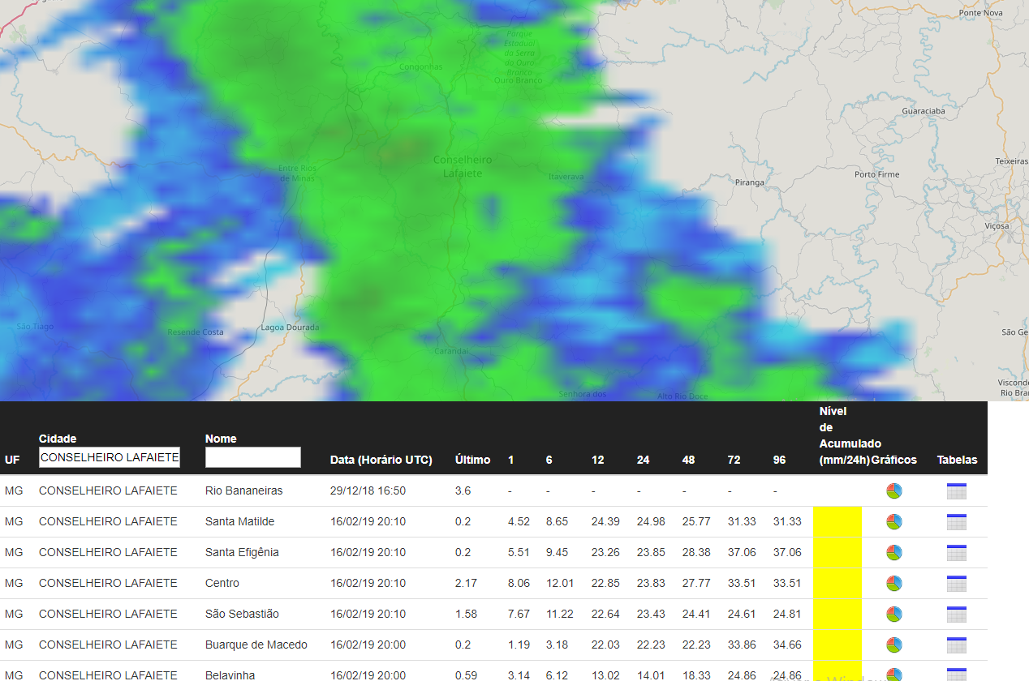
Task: View the data table for Santa Matilde
Action: 956,522
